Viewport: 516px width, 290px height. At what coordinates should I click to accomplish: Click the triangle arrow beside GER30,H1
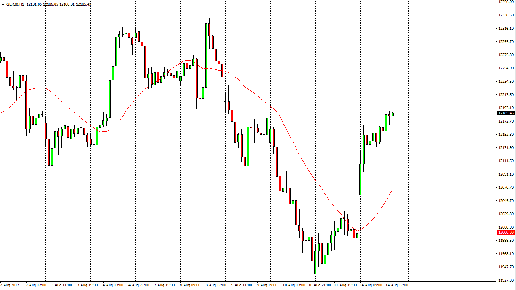click(x=2, y=4)
